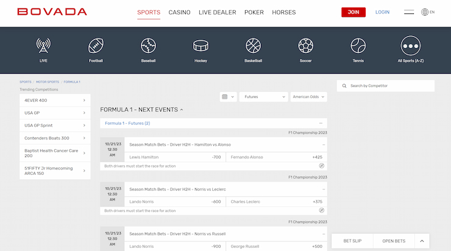Click the globe language icon
The width and height of the screenshot is (451, 251).
click(425, 12)
